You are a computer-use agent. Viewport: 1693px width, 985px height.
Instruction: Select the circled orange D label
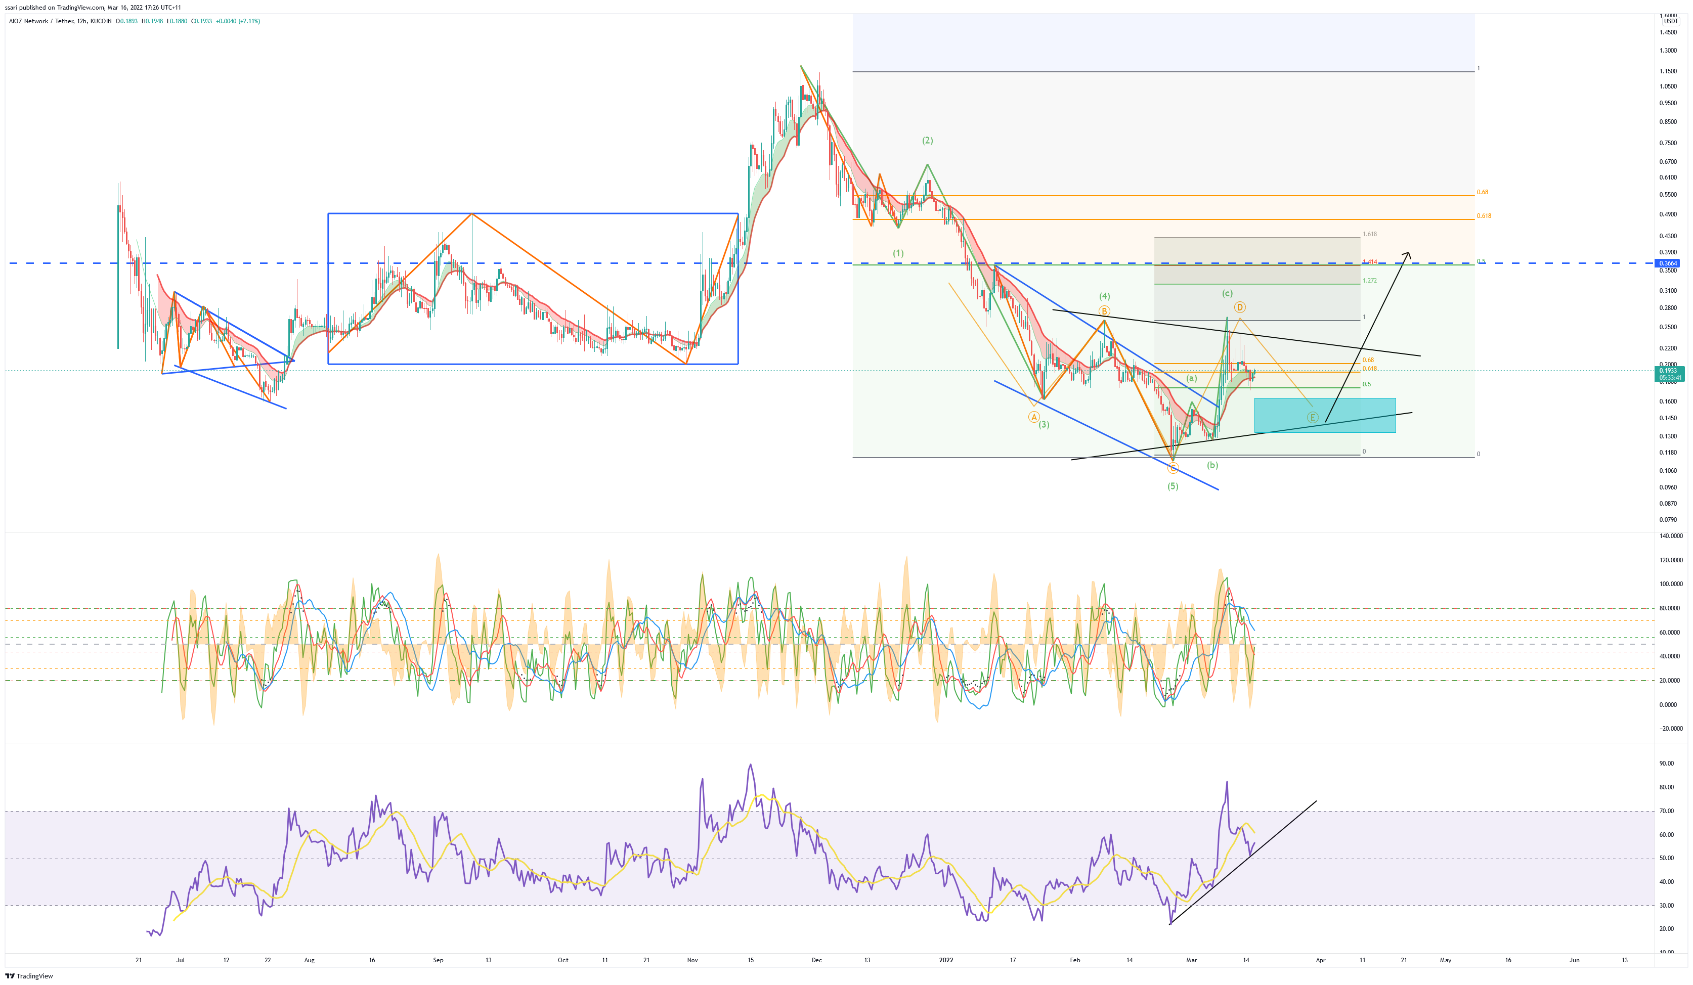(x=1239, y=307)
